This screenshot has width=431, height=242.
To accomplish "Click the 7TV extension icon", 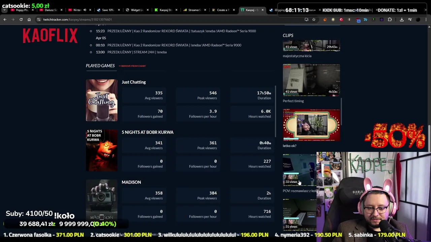I will coord(365,19).
